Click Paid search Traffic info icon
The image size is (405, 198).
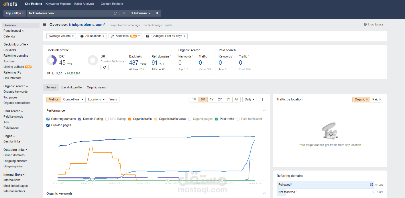249,56
